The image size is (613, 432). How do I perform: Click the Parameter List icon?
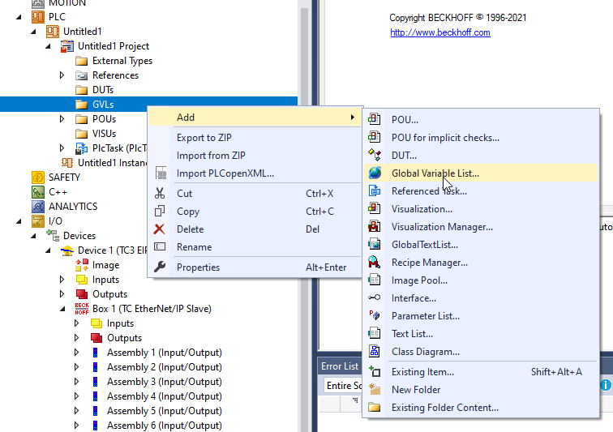[374, 315]
